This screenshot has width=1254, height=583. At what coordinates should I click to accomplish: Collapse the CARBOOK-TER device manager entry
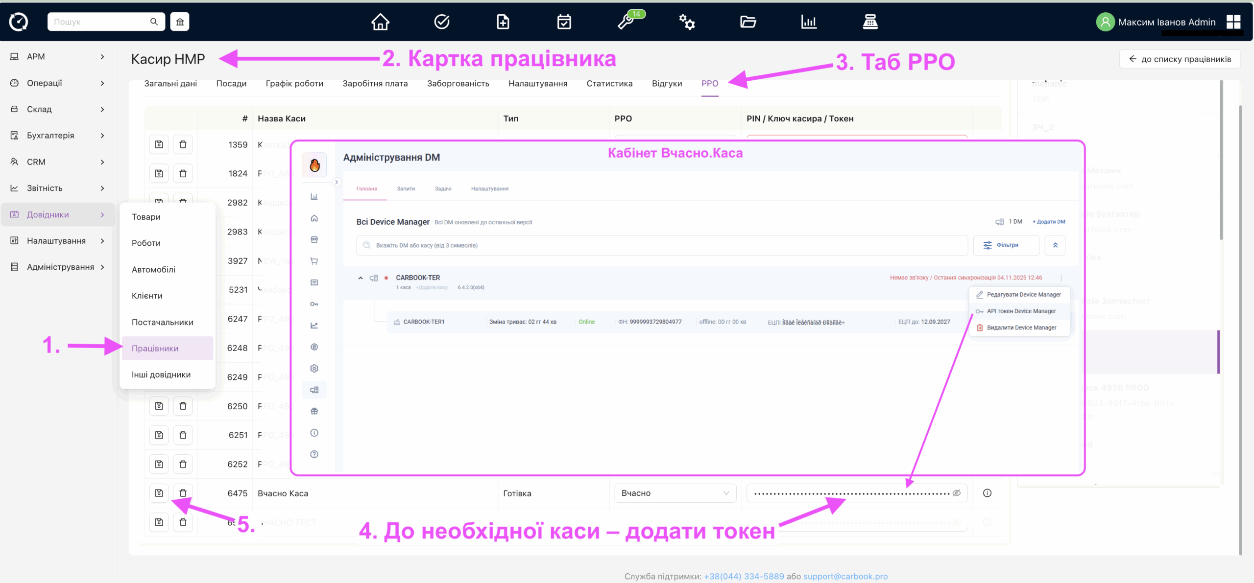(x=360, y=278)
